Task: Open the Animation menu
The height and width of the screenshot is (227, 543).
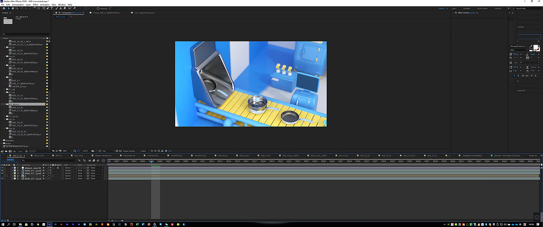Action: point(45,5)
